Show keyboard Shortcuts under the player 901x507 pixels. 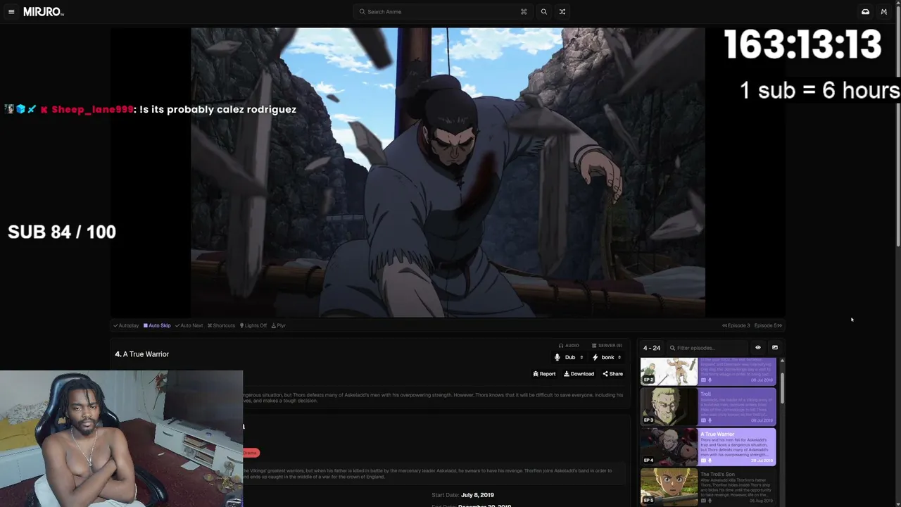[x=221, y=325]
